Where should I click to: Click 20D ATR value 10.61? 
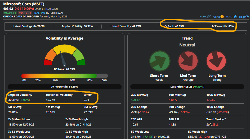click(x=135, y=124)
